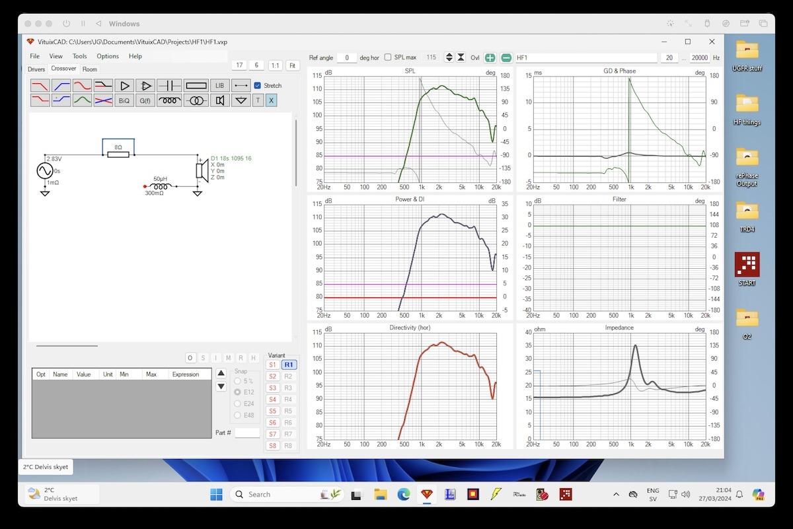Screen dimensions: 793x529
Task: Click the SPL scale compress icon
Action: point(461,57)
